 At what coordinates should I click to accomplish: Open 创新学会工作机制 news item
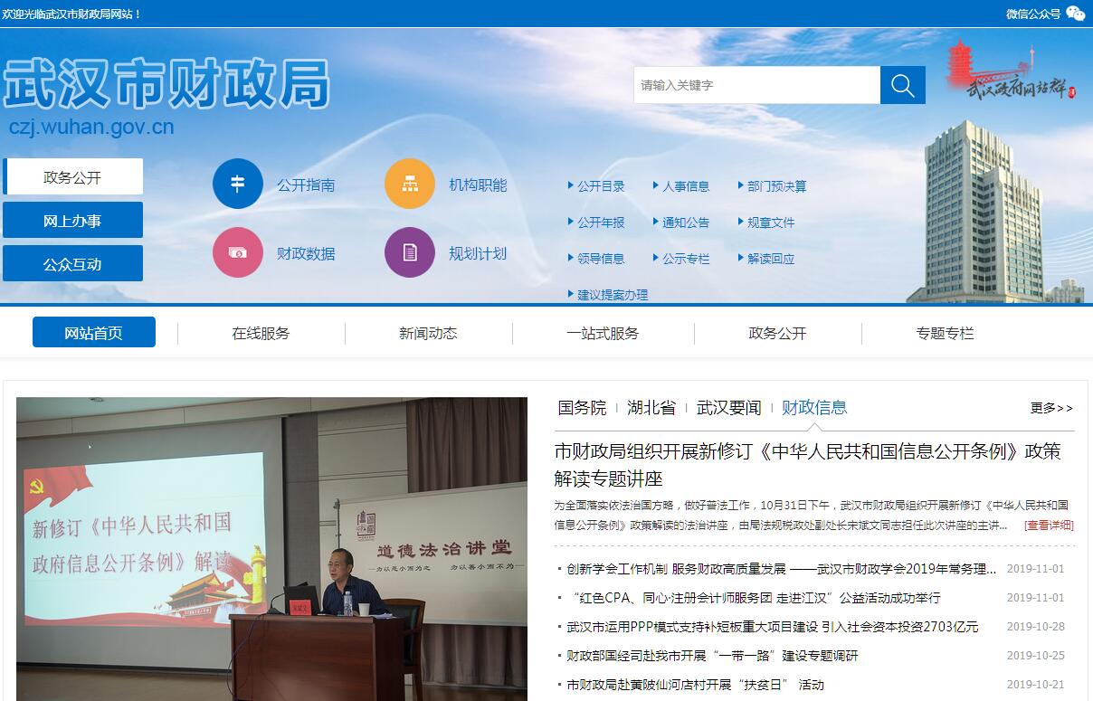(782, 569)
